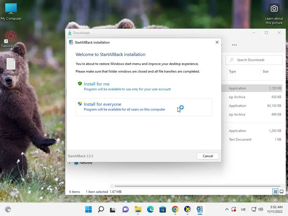The height and width of the screenshot is (216, 288).
Task: Switch Downloads to large icons view
Action: coord(281,192)
